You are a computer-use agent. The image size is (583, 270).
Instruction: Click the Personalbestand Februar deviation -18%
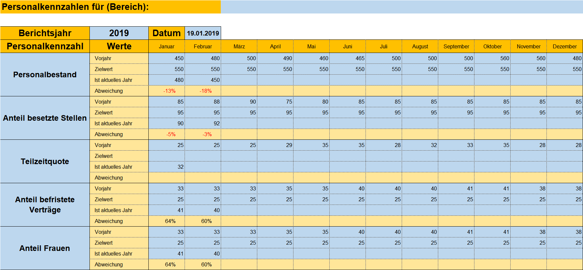(x=203, y=91)
